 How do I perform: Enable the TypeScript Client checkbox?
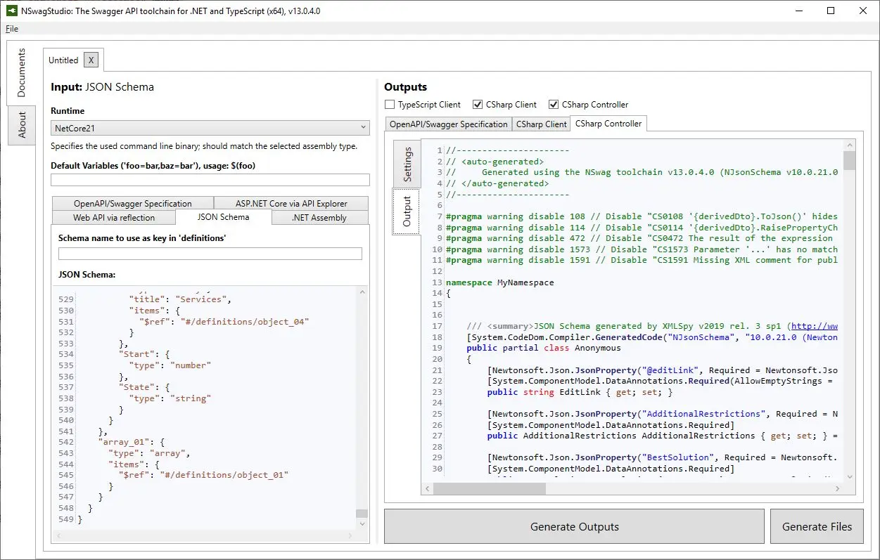390,105
